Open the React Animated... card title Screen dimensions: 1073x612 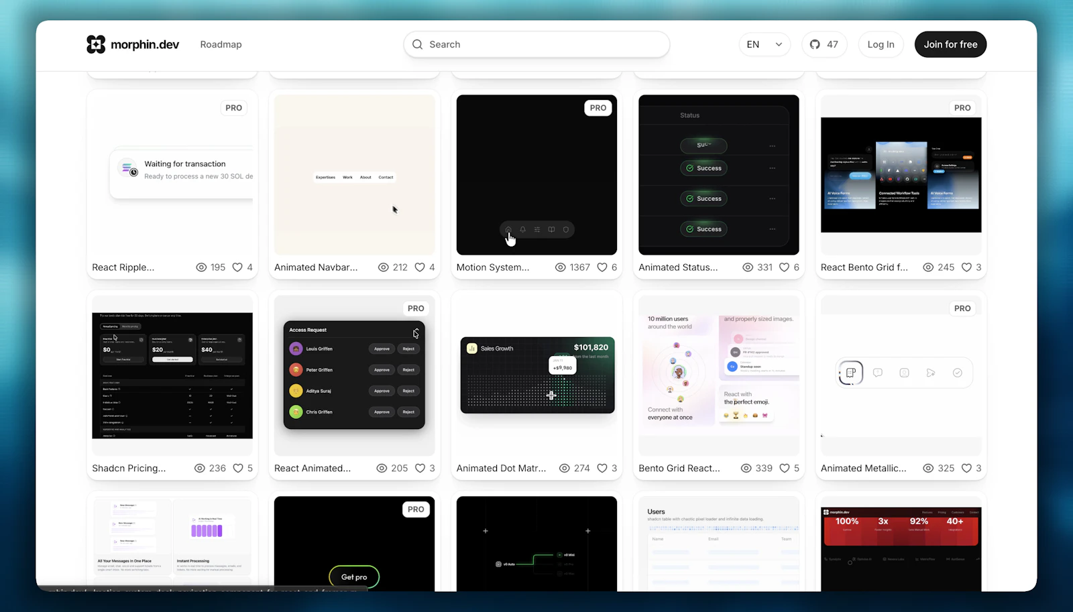(313, 469)
